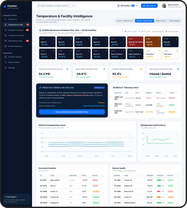This screenshot has width=187, height=208.
Task: Click TS-1088 battery level bar
Action: [x=159, y=191]
